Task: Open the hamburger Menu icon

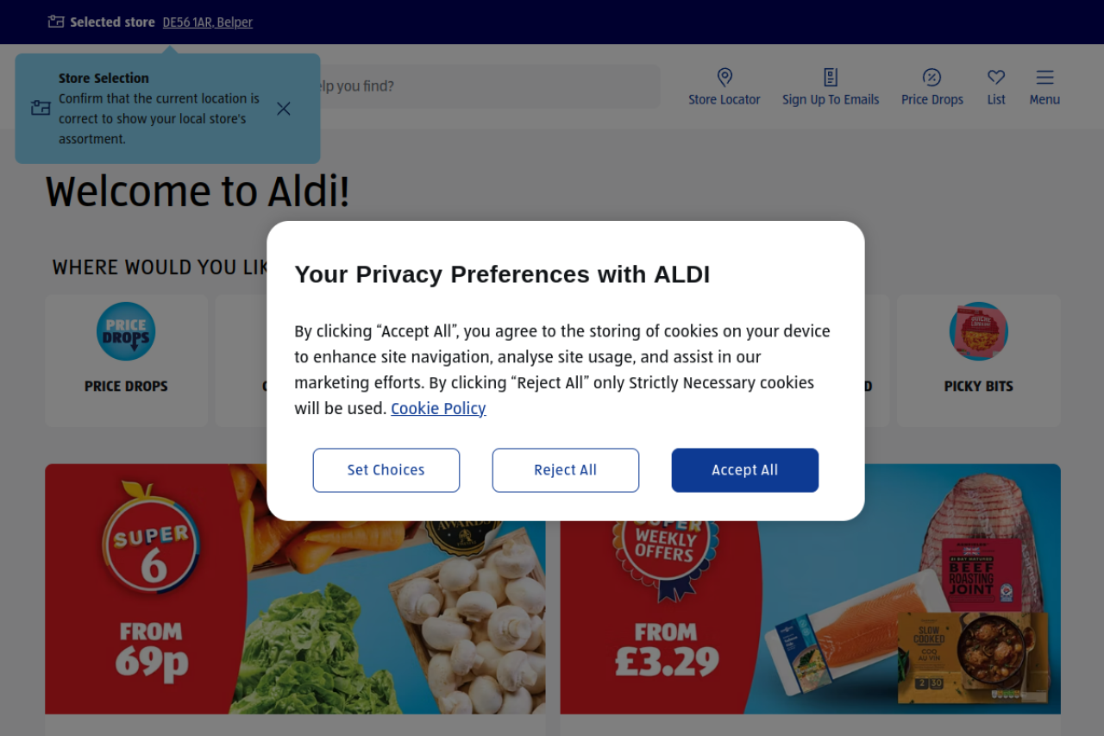Action: tap(1044, 78)
